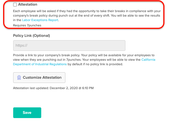170x122 pixels.
Task: Click the break policy link help paragraph
Action: point(84,60)
